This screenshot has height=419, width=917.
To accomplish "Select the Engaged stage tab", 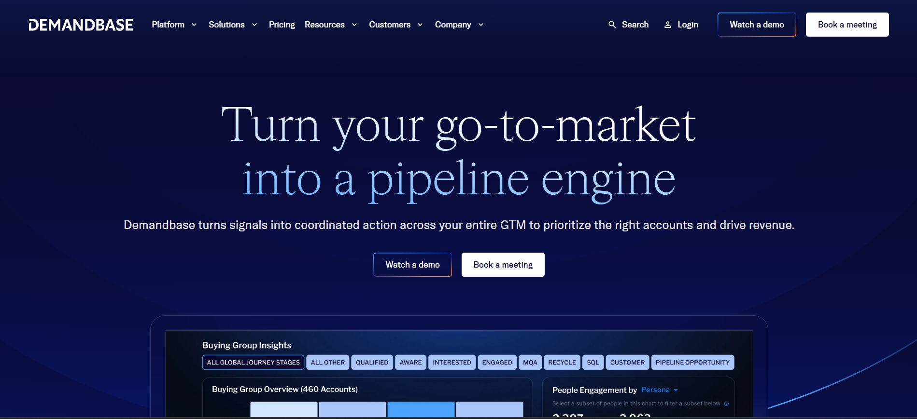I will pos(497,363).
